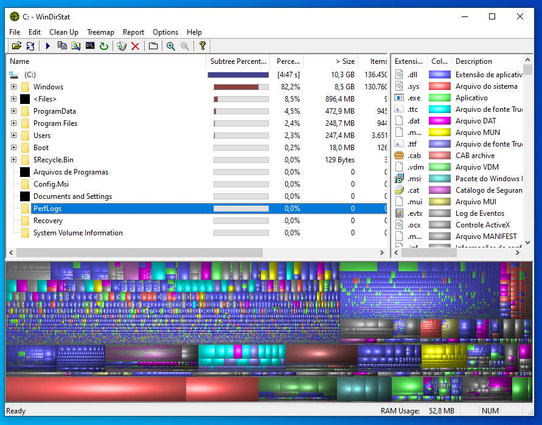Image resolution: width=542 pixels, height=425 pixels.
Task: Sort by the Description column header
Action: click(488, 61)
